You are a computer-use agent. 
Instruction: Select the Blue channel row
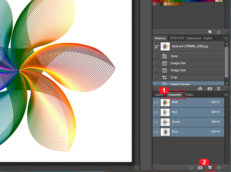coord(189,132)
